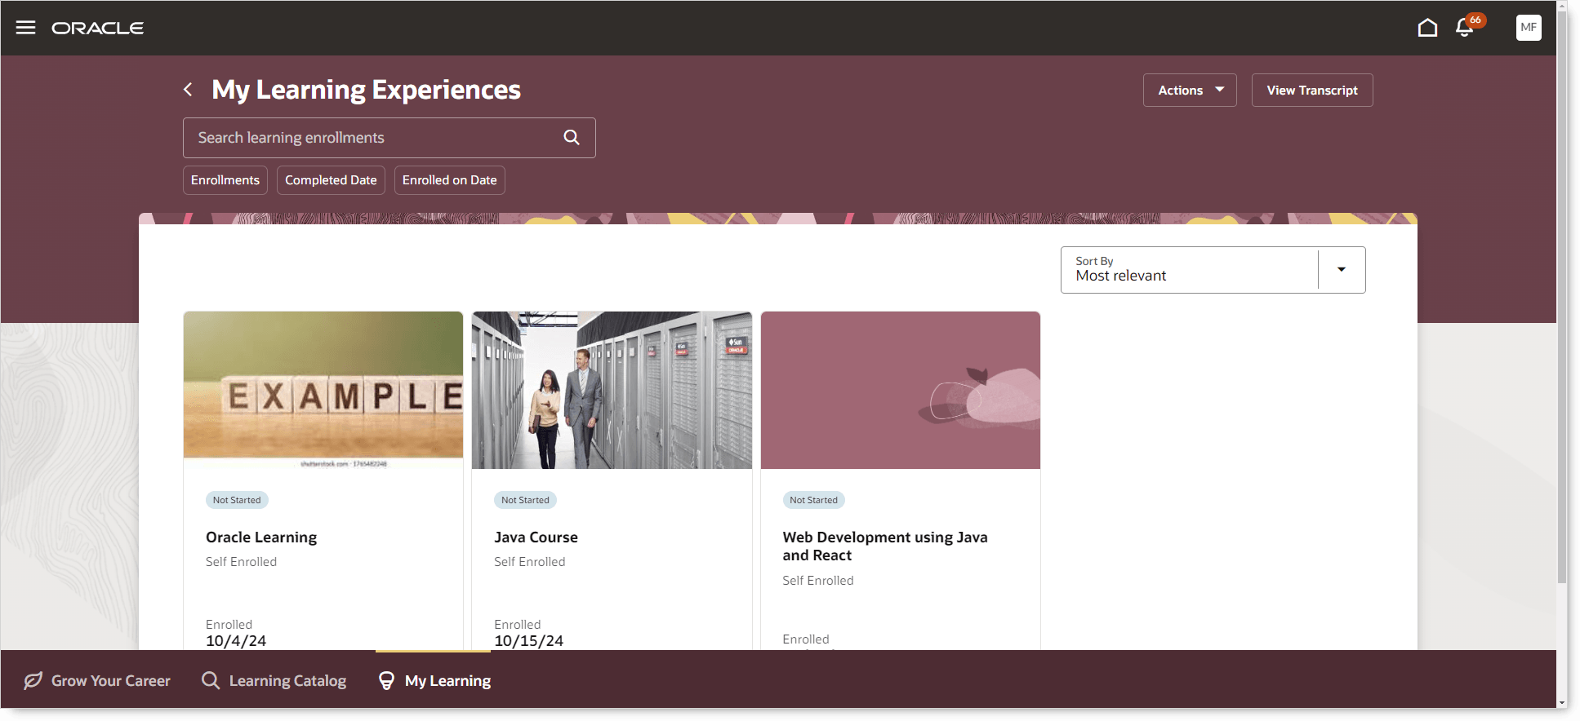Open the notifications bell
This screenshot has height=721, width=1580.
pyautogui.click(x=1465, y=28)
